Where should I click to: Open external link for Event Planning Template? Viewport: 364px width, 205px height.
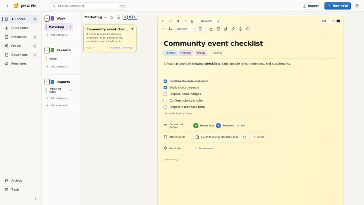point(245,137)
